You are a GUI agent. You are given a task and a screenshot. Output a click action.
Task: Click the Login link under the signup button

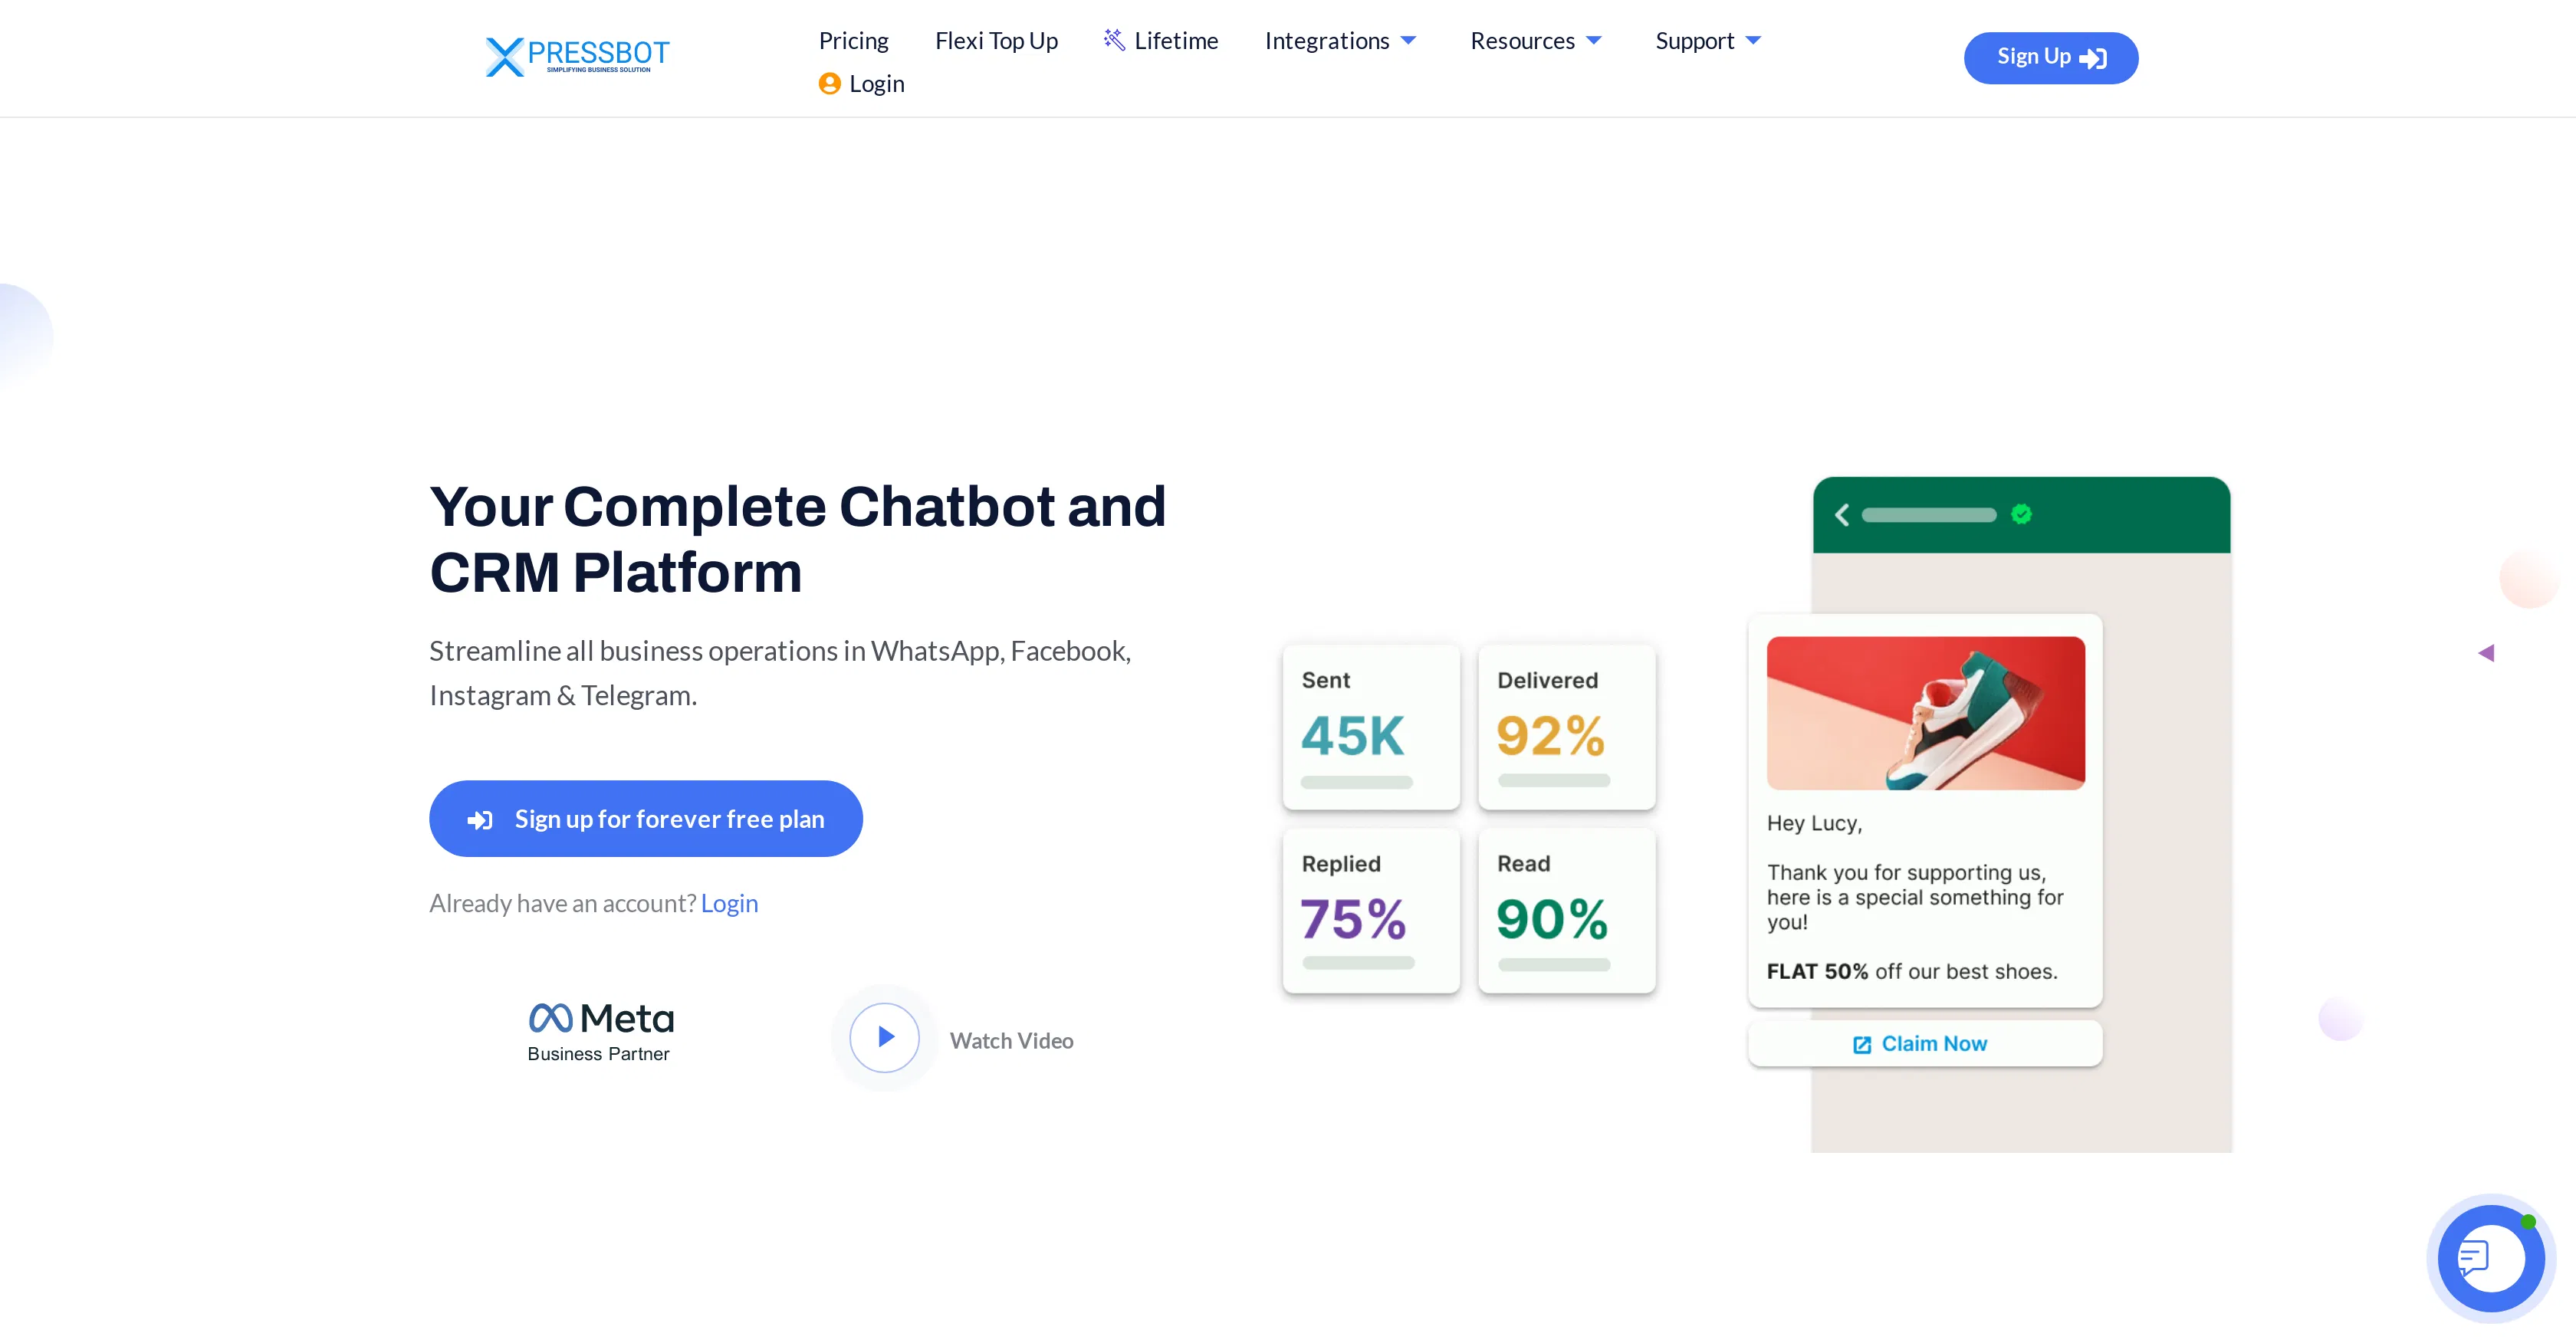[729, 903]
